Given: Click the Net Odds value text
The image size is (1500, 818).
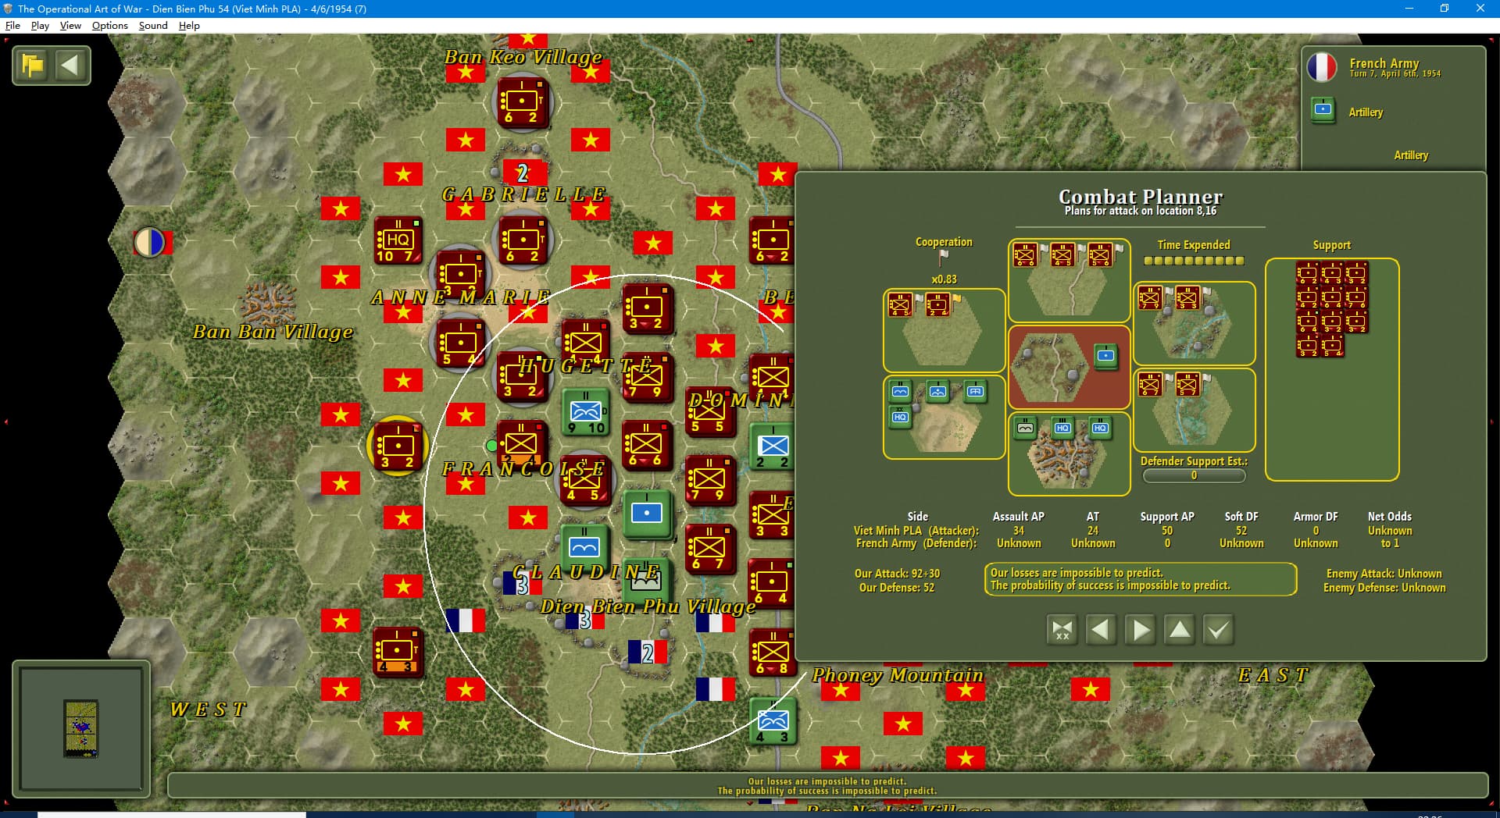Looking at the screenshot, I should click(x=1390, y=537).
